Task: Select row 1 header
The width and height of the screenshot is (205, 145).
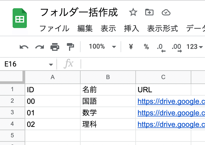Action: [12, 90]
